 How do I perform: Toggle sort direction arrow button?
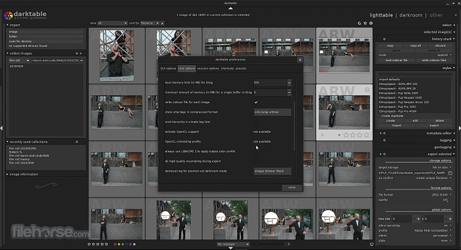coord(162,23)
